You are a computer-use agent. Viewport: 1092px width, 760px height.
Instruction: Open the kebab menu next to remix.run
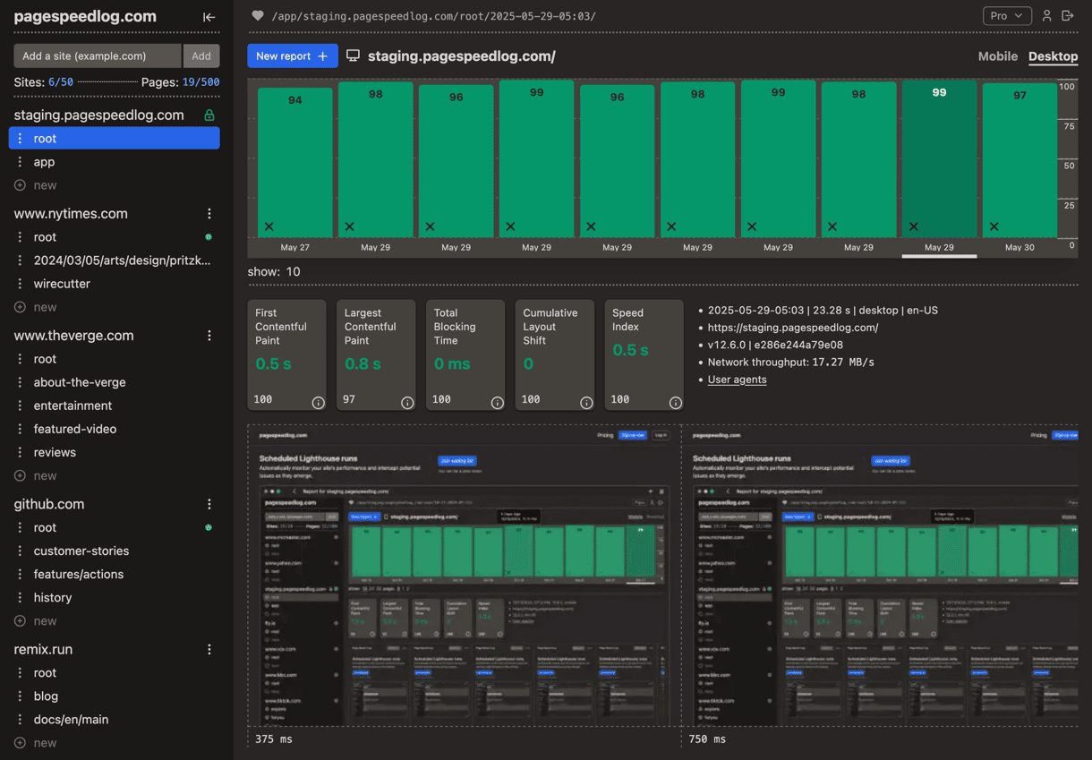[209, 649]
